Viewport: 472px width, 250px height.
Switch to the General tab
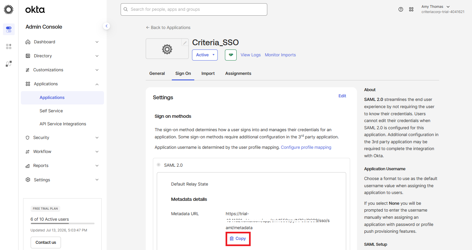point(157,74)
